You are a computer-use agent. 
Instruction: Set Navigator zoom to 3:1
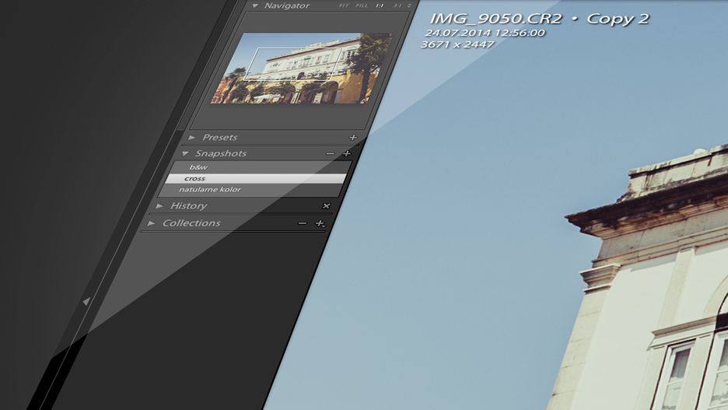pos(397,5)
